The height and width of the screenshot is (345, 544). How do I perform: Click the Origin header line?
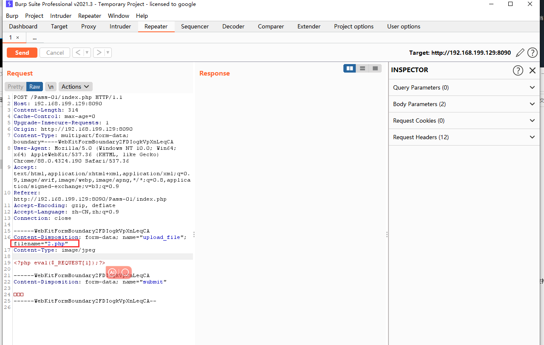tap(73, 129)
